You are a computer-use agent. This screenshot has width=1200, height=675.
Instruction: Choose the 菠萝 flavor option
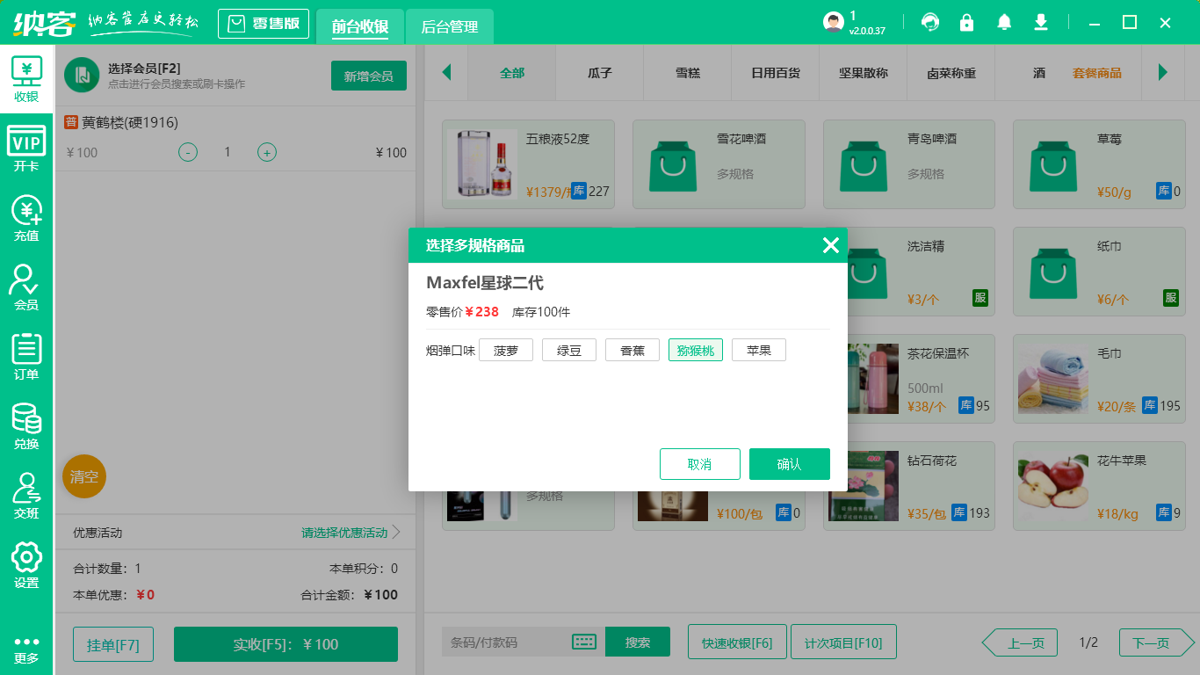[505, 349]
